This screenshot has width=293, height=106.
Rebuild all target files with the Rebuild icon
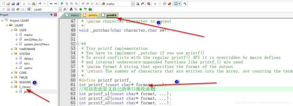[x=13, y=9]
